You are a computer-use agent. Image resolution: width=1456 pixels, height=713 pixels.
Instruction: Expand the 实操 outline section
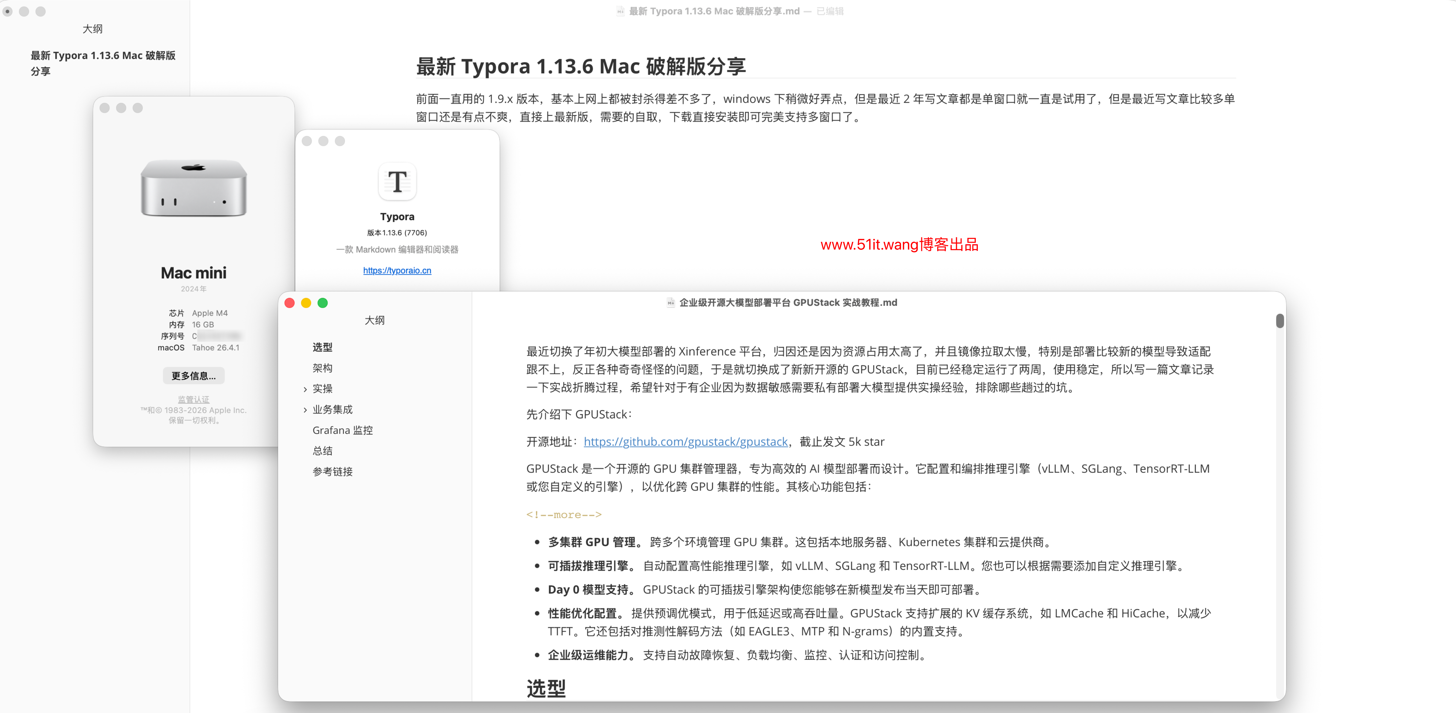(x=305, y=389)
